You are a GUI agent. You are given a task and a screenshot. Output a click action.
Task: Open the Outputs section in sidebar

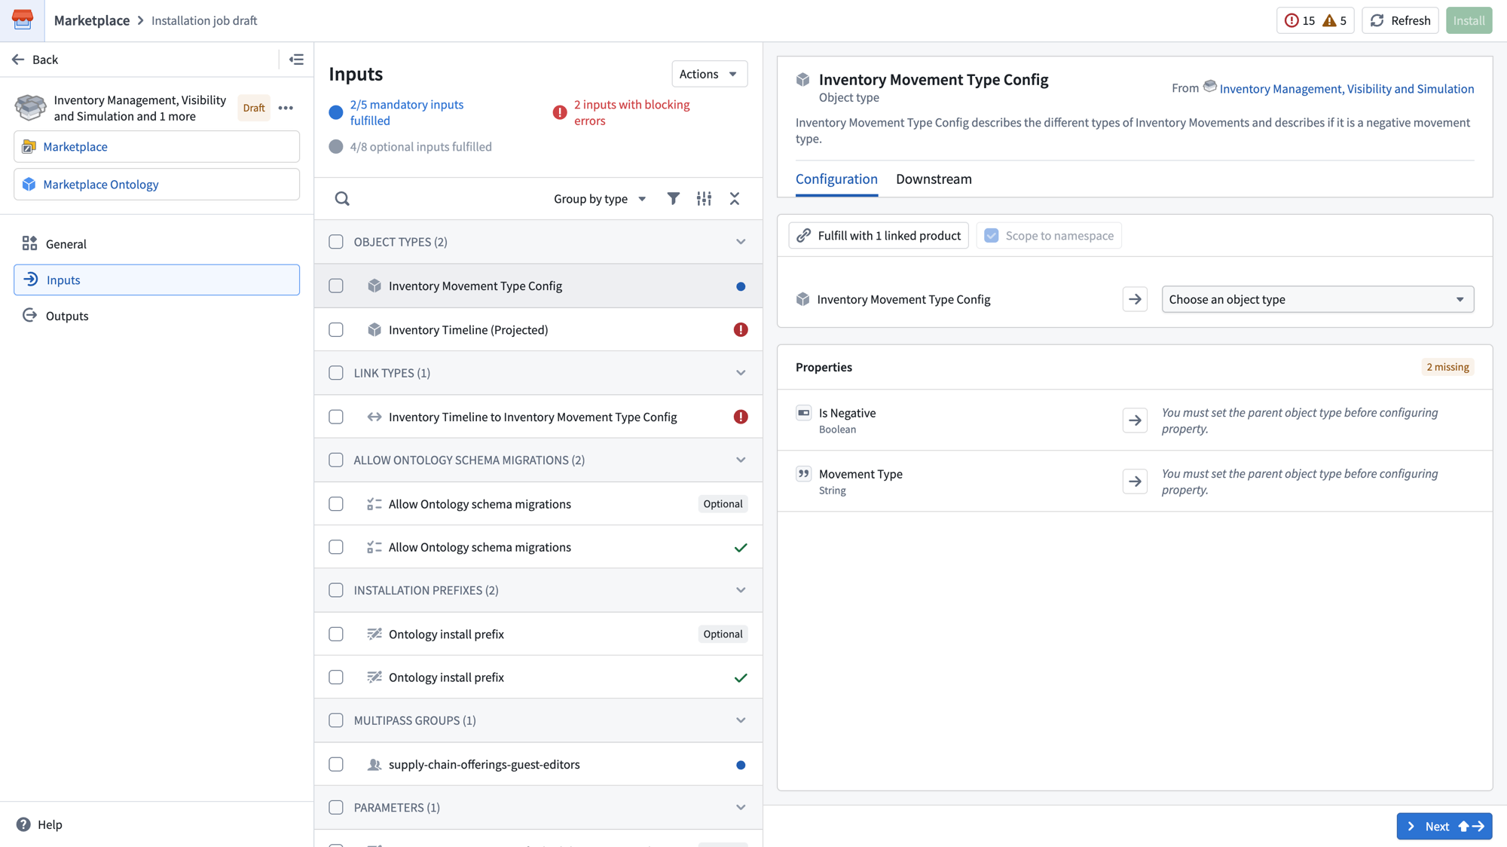coord(157,316)
